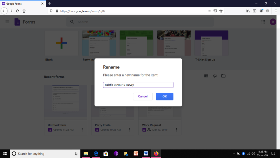Go to the browser home page
This screenshot has height=158, width=280.
tap(24, 11)
